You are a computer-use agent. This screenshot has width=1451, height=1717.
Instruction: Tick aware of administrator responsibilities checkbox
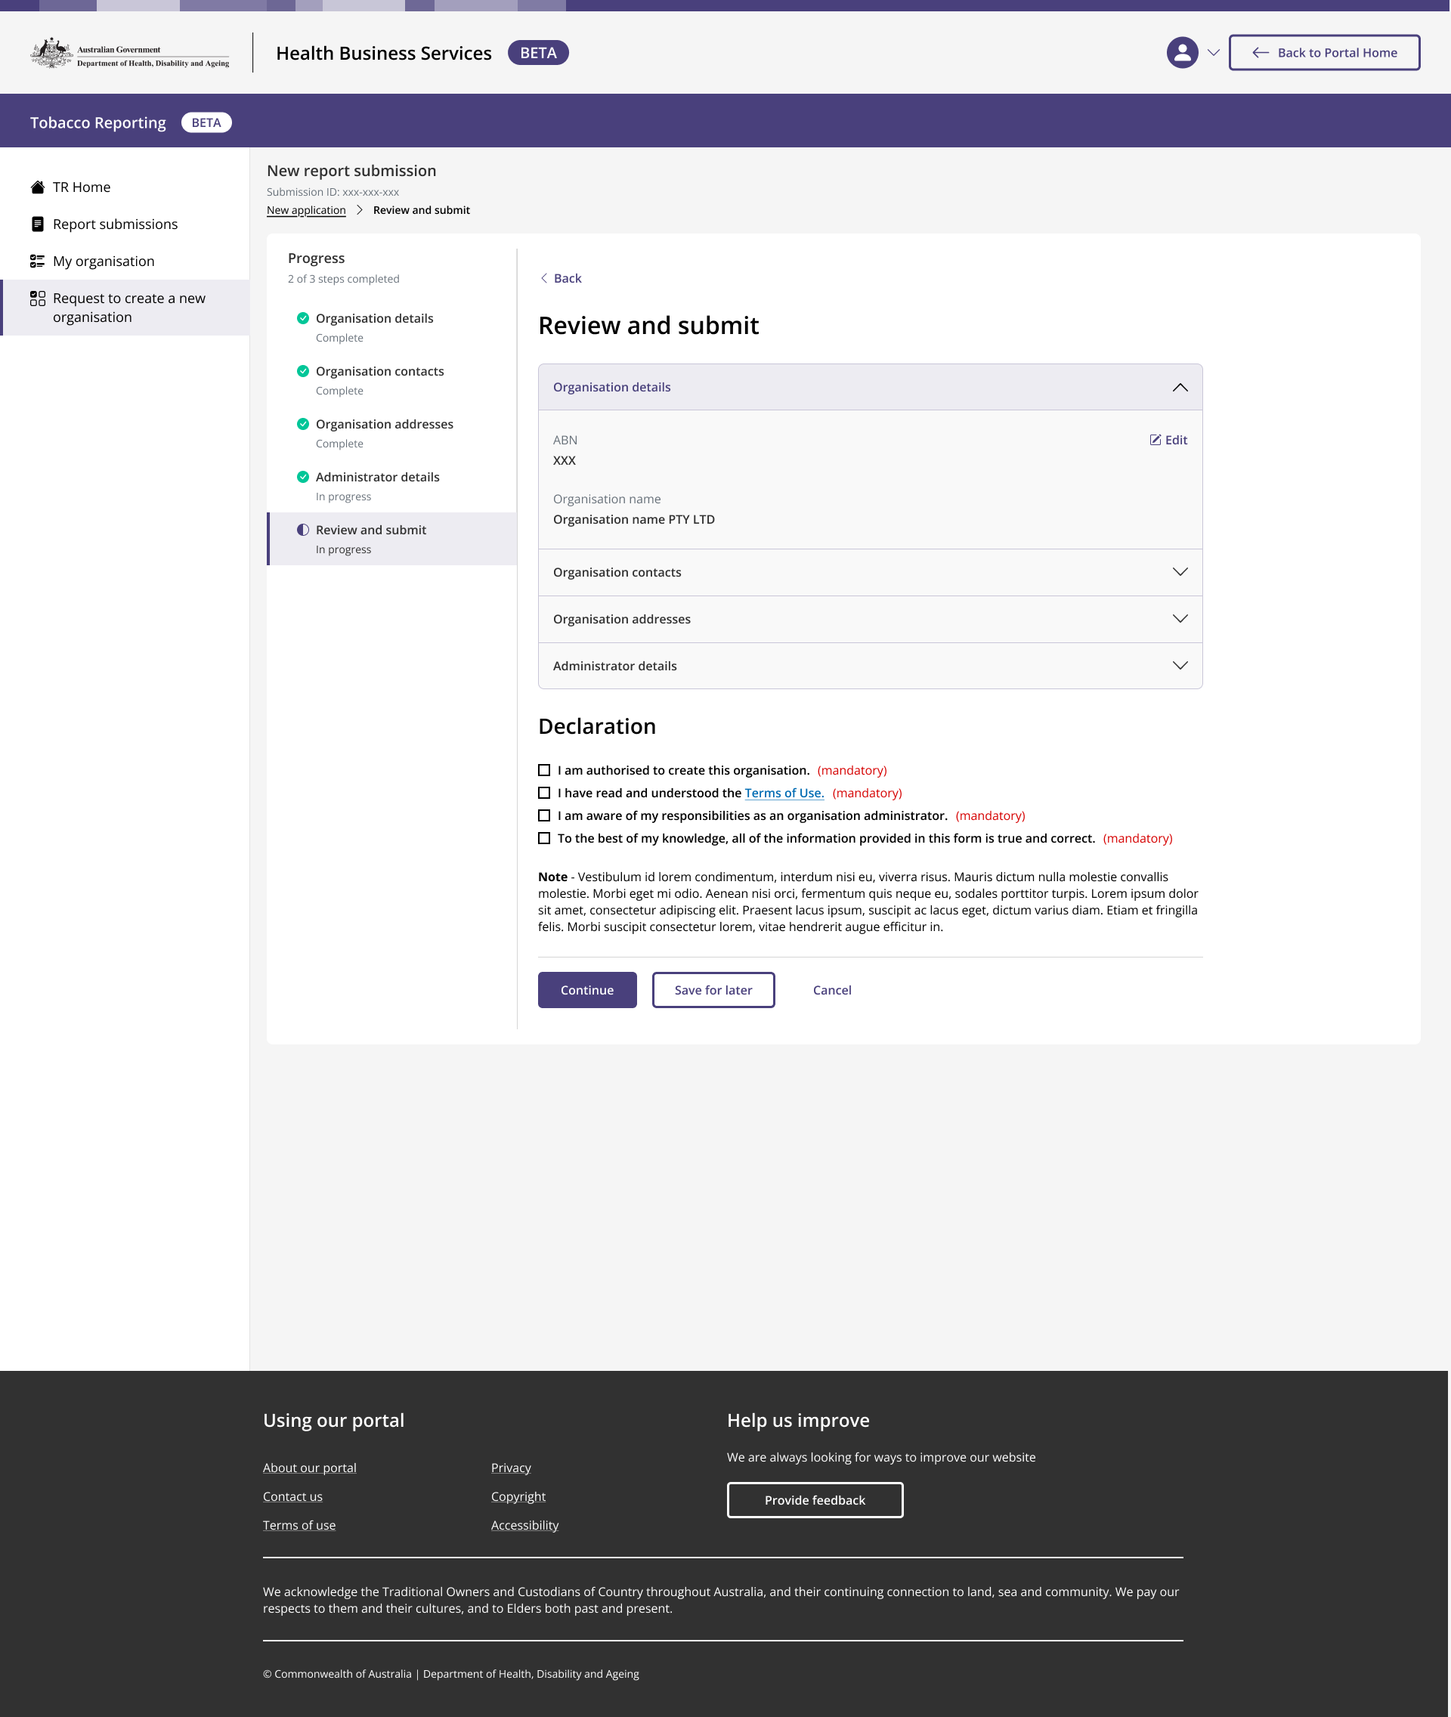tap(543, 816)
